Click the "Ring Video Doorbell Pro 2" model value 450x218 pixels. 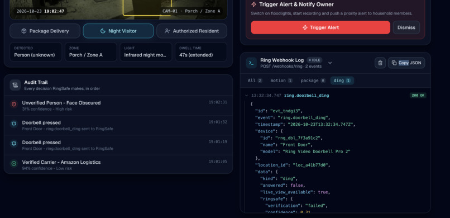pyautogui.click(x=317, y=151)
